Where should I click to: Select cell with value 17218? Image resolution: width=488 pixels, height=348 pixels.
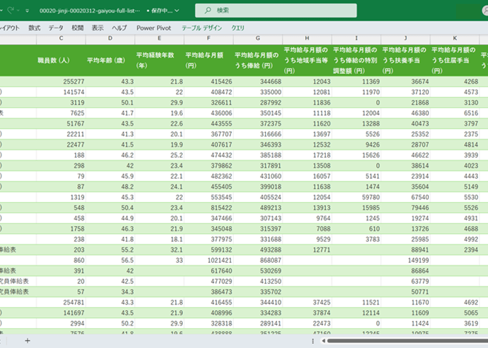point(307,155)
